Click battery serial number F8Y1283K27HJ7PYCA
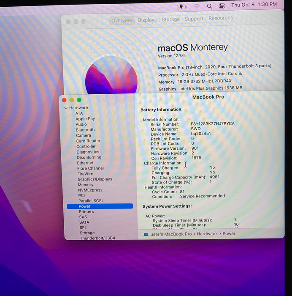The width and height of the screenshot is (292, 296). 213,123
